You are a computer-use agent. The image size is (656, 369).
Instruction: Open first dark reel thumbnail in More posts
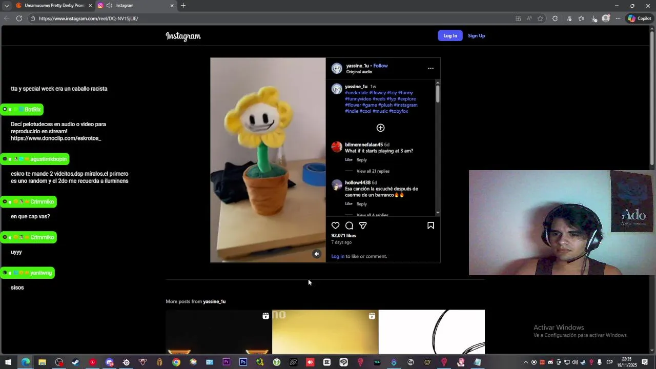click(219, 332)
